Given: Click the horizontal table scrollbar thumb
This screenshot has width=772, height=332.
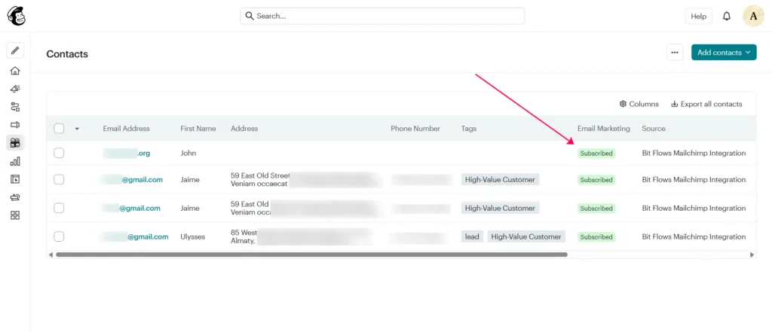Looking at the screenshot, I should 311,254.
